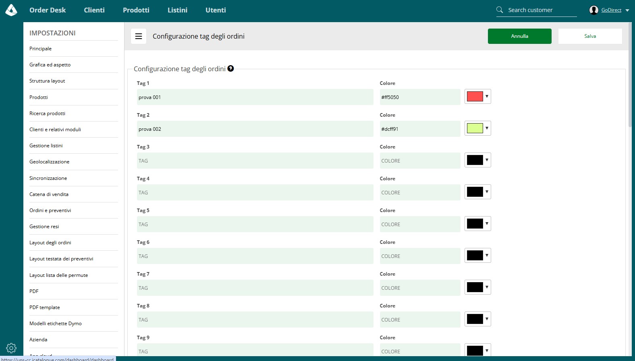Click the search magnifier icon
The width and height of the screenshot is (635, 361).
(x=500, y=10)
